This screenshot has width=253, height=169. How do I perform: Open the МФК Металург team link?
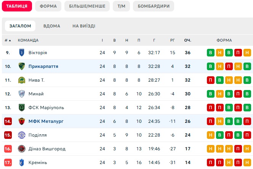[46, 121]
